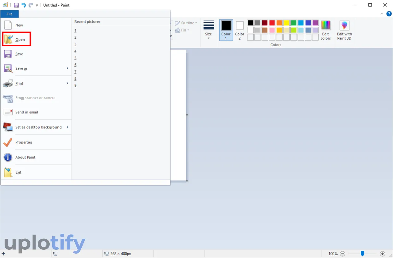Select Save in the File menu
Viewport: 393px width, 258px height.
[x=36, y=54]
